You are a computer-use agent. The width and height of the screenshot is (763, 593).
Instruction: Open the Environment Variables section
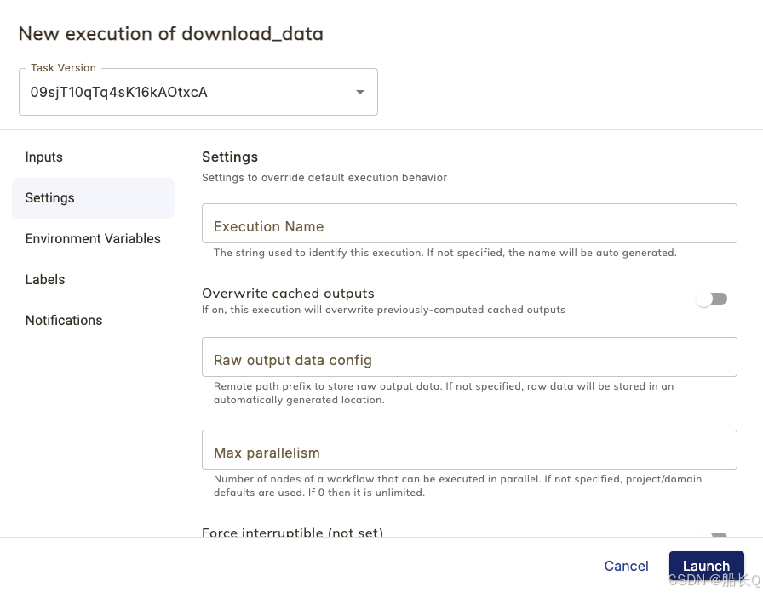click(93, 239)
